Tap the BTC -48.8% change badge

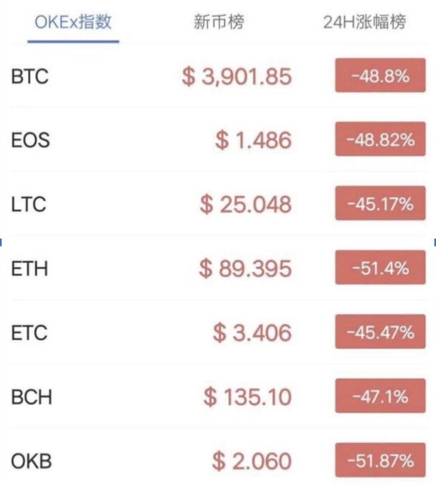click(x=380, y=75)
